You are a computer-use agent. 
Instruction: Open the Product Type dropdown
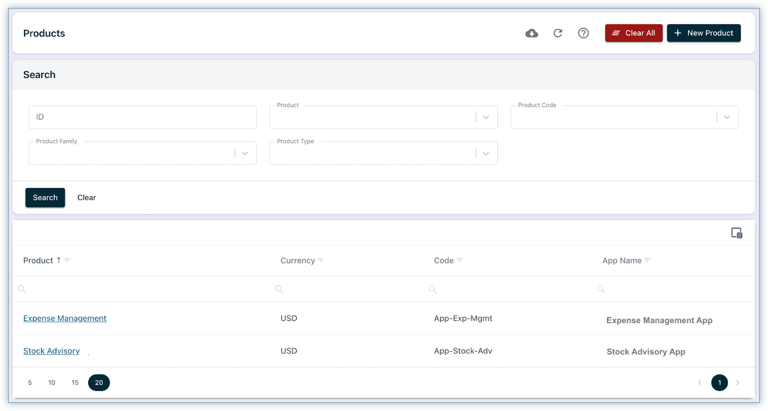[x=486, y=153]
